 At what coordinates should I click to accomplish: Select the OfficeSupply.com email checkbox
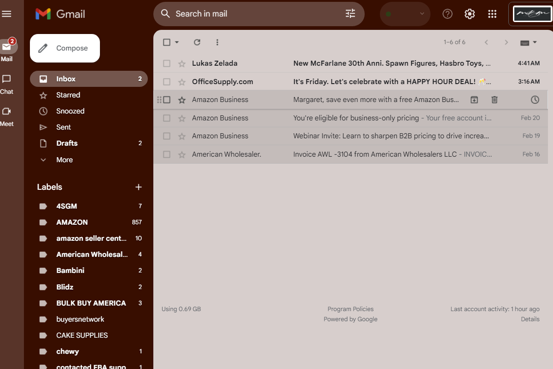(167, 82)
